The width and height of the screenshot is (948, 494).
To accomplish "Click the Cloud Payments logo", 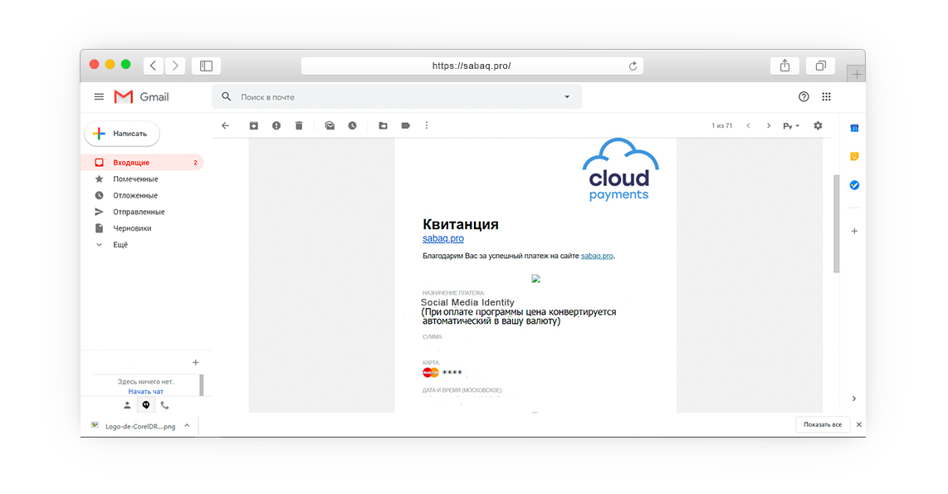I will coord(620,170).
